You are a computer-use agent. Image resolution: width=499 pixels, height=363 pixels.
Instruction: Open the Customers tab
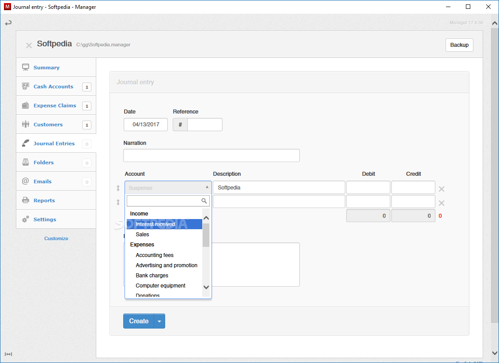pos(56,124)
